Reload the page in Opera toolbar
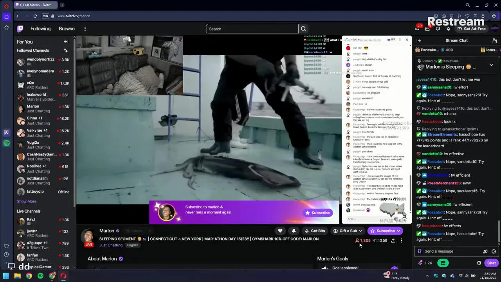Image resolution: width=501 pixels, height=282 pixels. (x=35, y=16)
